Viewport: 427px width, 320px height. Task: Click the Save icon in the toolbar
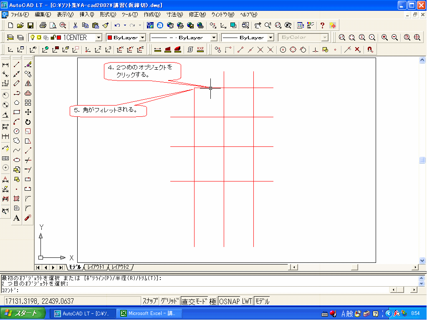point(30,25)
